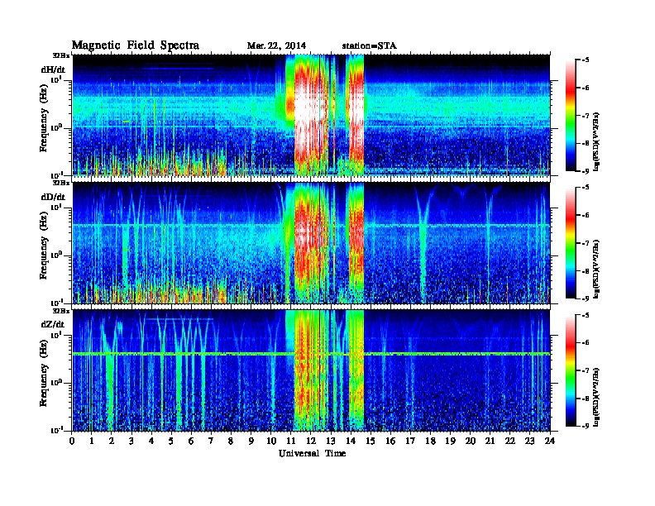
Task: Click the 32 Hz label atop dH/dt panel
Action: pyautogui.click(x=60, y=55)
